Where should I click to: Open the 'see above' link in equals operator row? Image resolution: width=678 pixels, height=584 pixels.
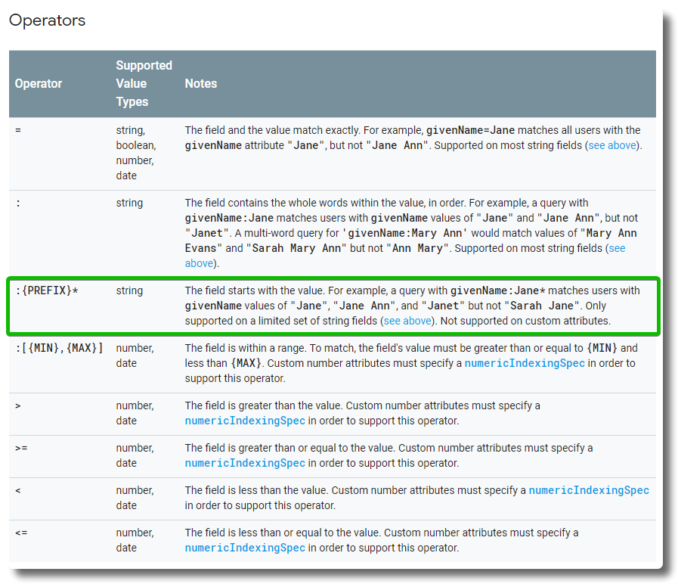(x=612, y=145)
